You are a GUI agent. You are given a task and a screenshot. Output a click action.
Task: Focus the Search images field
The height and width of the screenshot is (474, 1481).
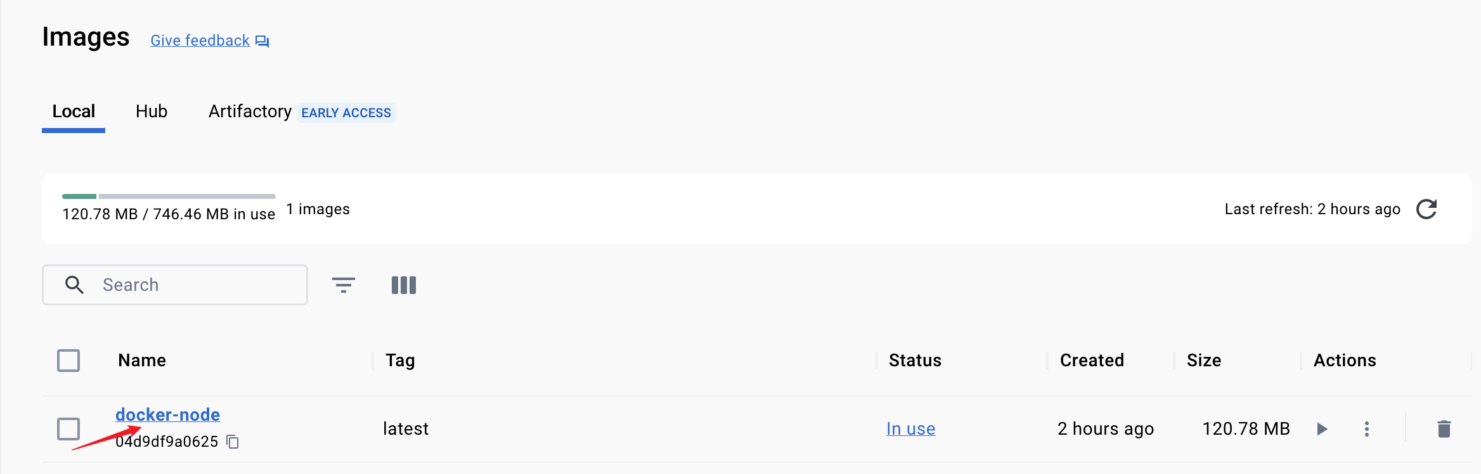tap(175, 285)
